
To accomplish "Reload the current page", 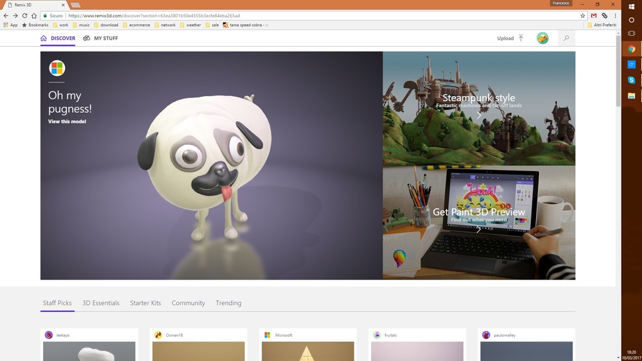I will [24, 15].
